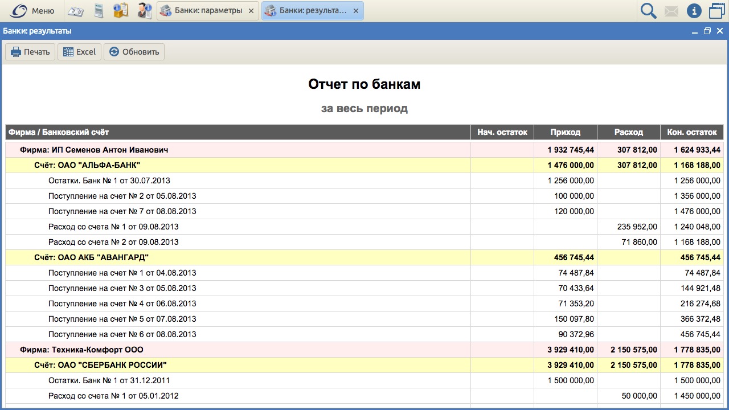Click the person with info icon
The image size is (729, 410).
(144, 11)
